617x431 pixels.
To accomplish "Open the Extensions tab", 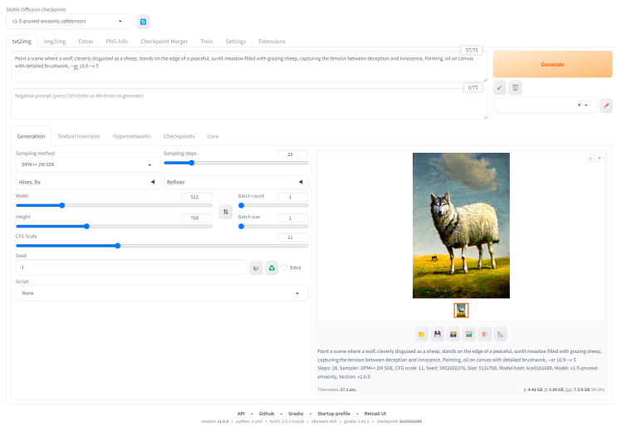I will tap(272, 42).
